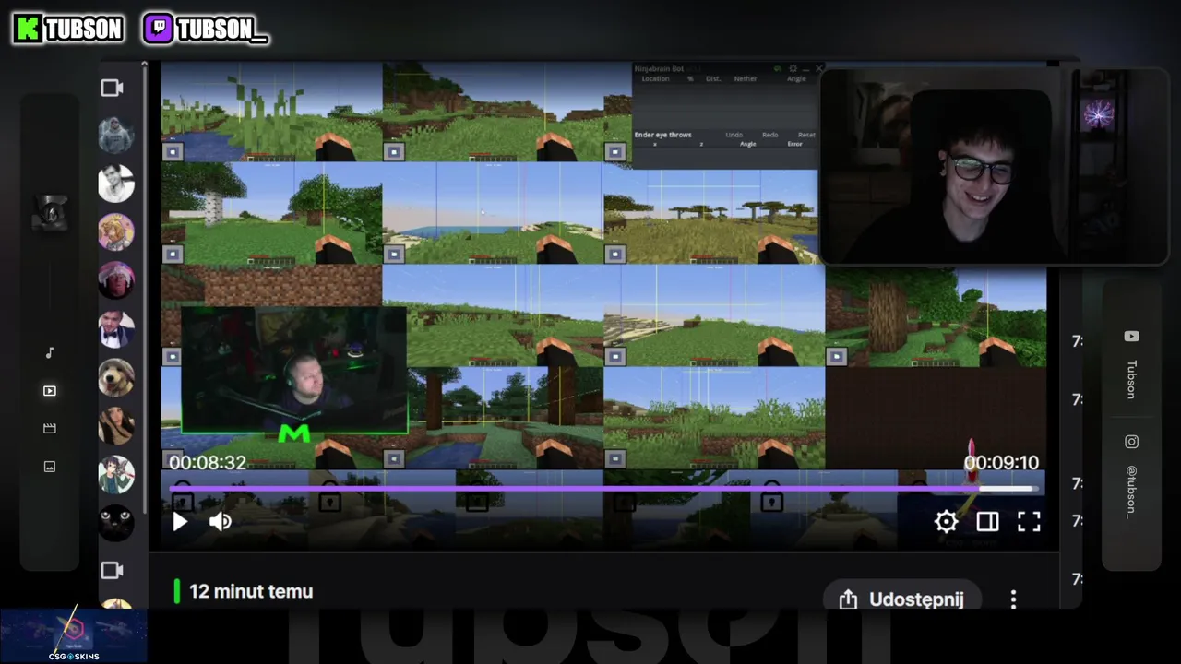
Task: Click the Ender eye throws label
Action: point(662,135)
